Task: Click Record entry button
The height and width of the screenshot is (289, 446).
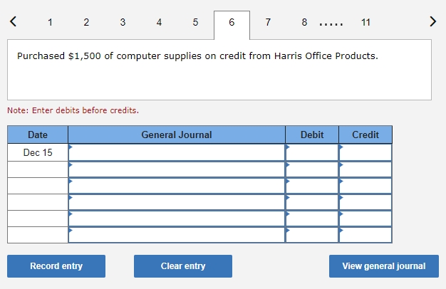Action: (x=56, y=266)
